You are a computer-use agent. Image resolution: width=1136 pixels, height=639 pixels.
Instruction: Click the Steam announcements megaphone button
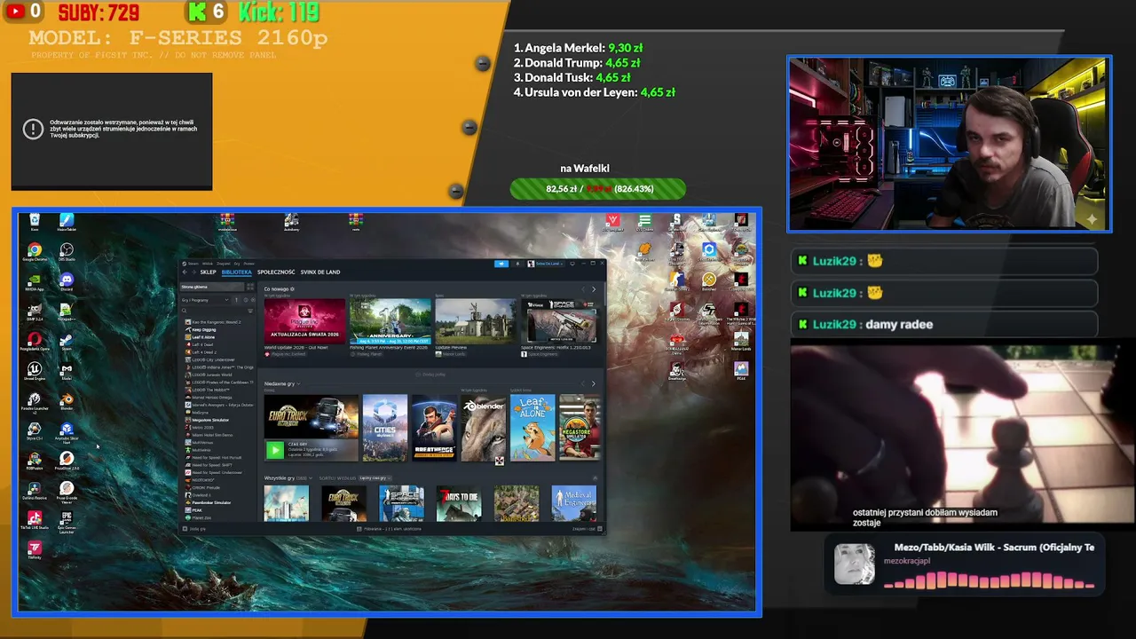pyautogui.click(x=501, y=264)
